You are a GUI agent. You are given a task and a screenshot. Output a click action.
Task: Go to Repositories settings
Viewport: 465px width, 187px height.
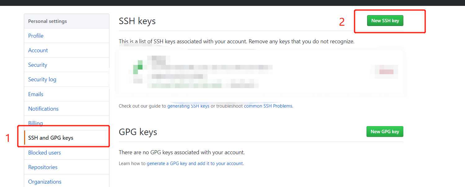[x=43, y=167]
